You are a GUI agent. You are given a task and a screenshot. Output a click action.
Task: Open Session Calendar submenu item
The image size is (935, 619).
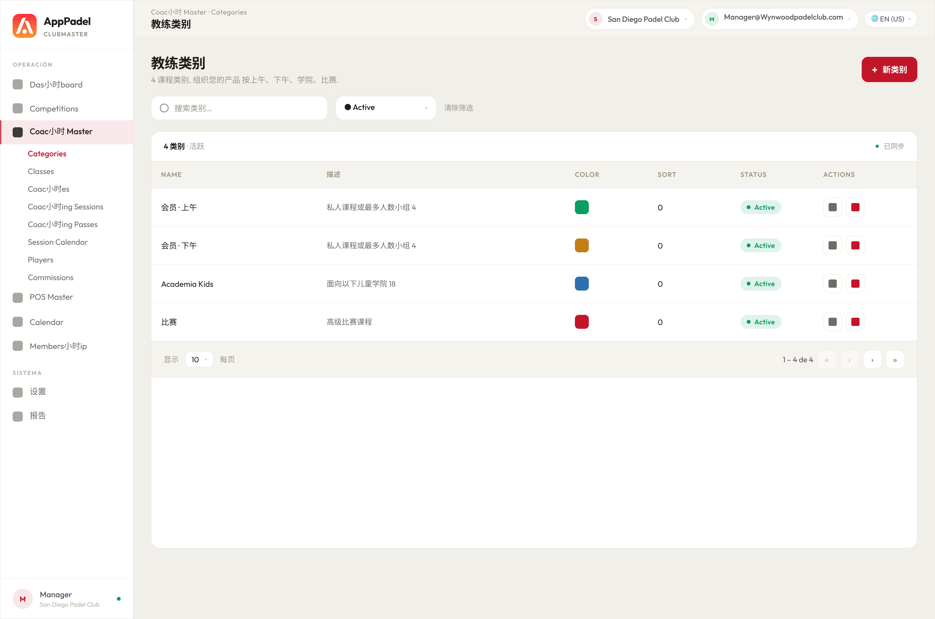[57, 242]
